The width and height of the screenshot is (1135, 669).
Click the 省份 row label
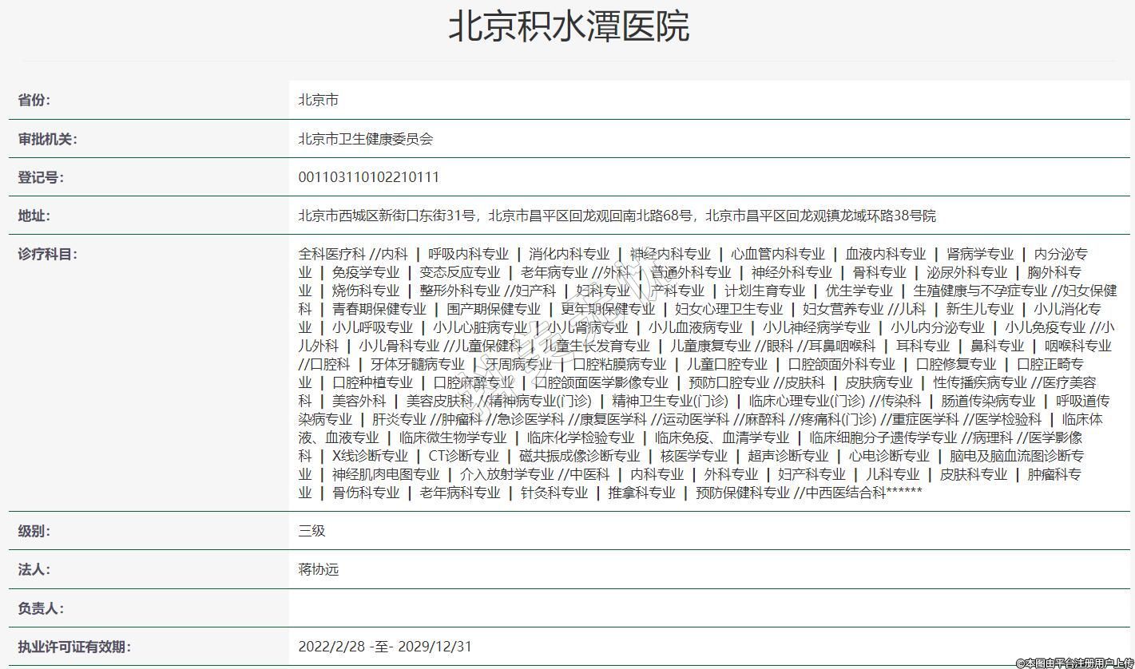point(34,100)
